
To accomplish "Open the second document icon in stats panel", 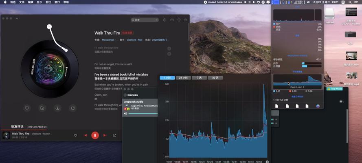I will 287,106.
